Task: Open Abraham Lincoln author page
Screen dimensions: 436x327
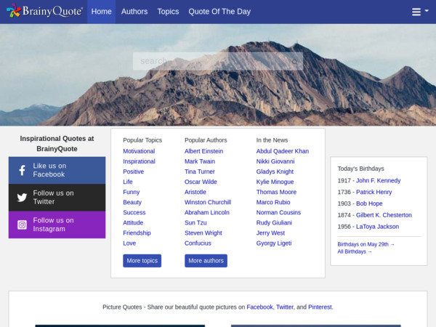Action: [x=207, y=213]
